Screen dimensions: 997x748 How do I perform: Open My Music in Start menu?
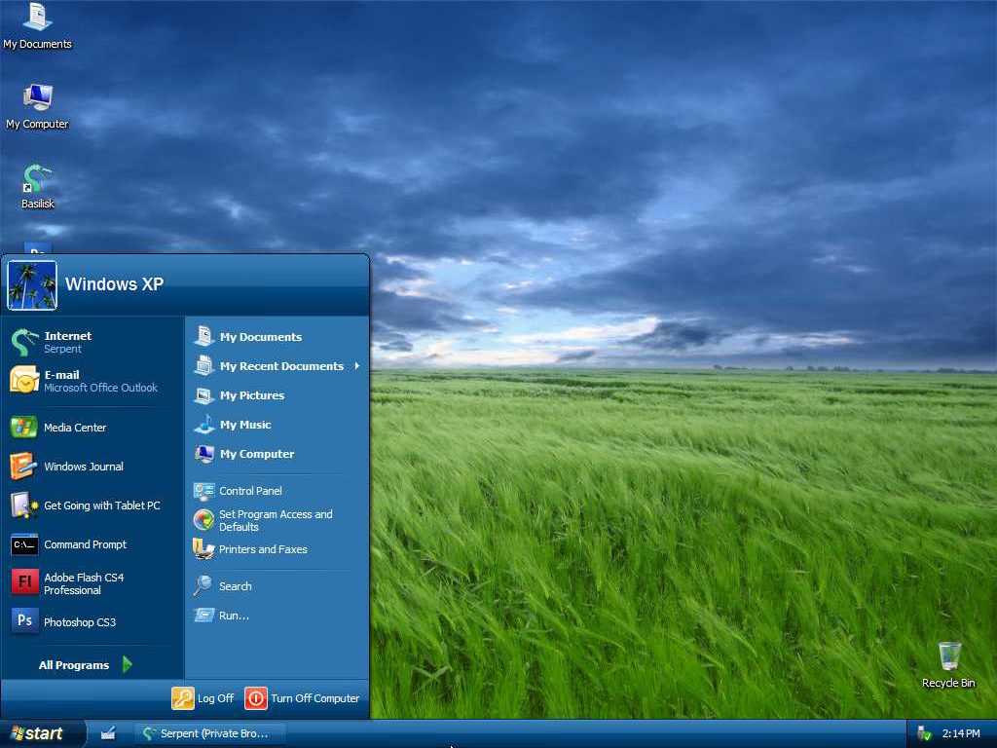[244, 425]
